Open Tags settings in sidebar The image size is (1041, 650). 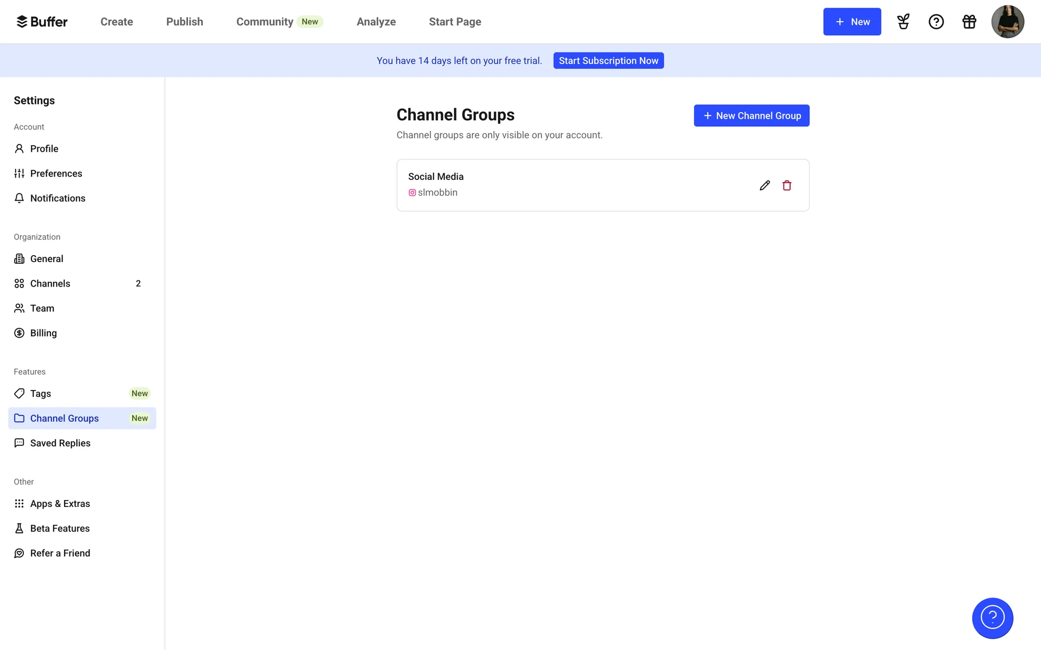41,393
